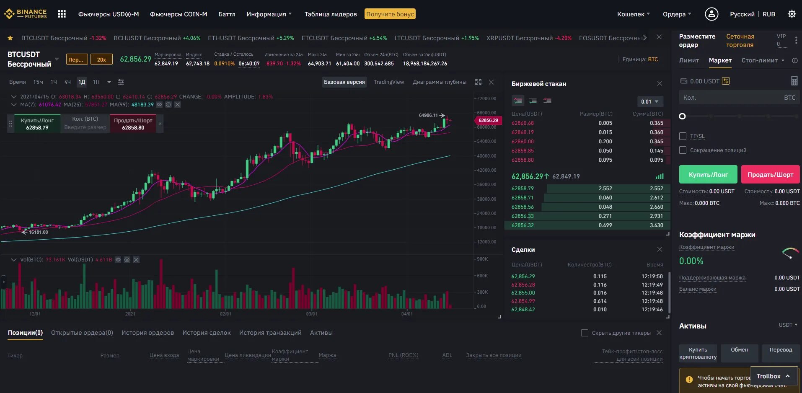802x393 pixels.
Task: Collapse the Vol indicator chevron
Action: [14, 260]
